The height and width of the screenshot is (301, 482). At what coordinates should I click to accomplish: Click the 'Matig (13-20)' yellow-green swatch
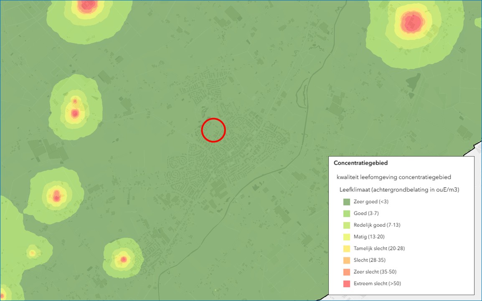click(x=346, y=237)
